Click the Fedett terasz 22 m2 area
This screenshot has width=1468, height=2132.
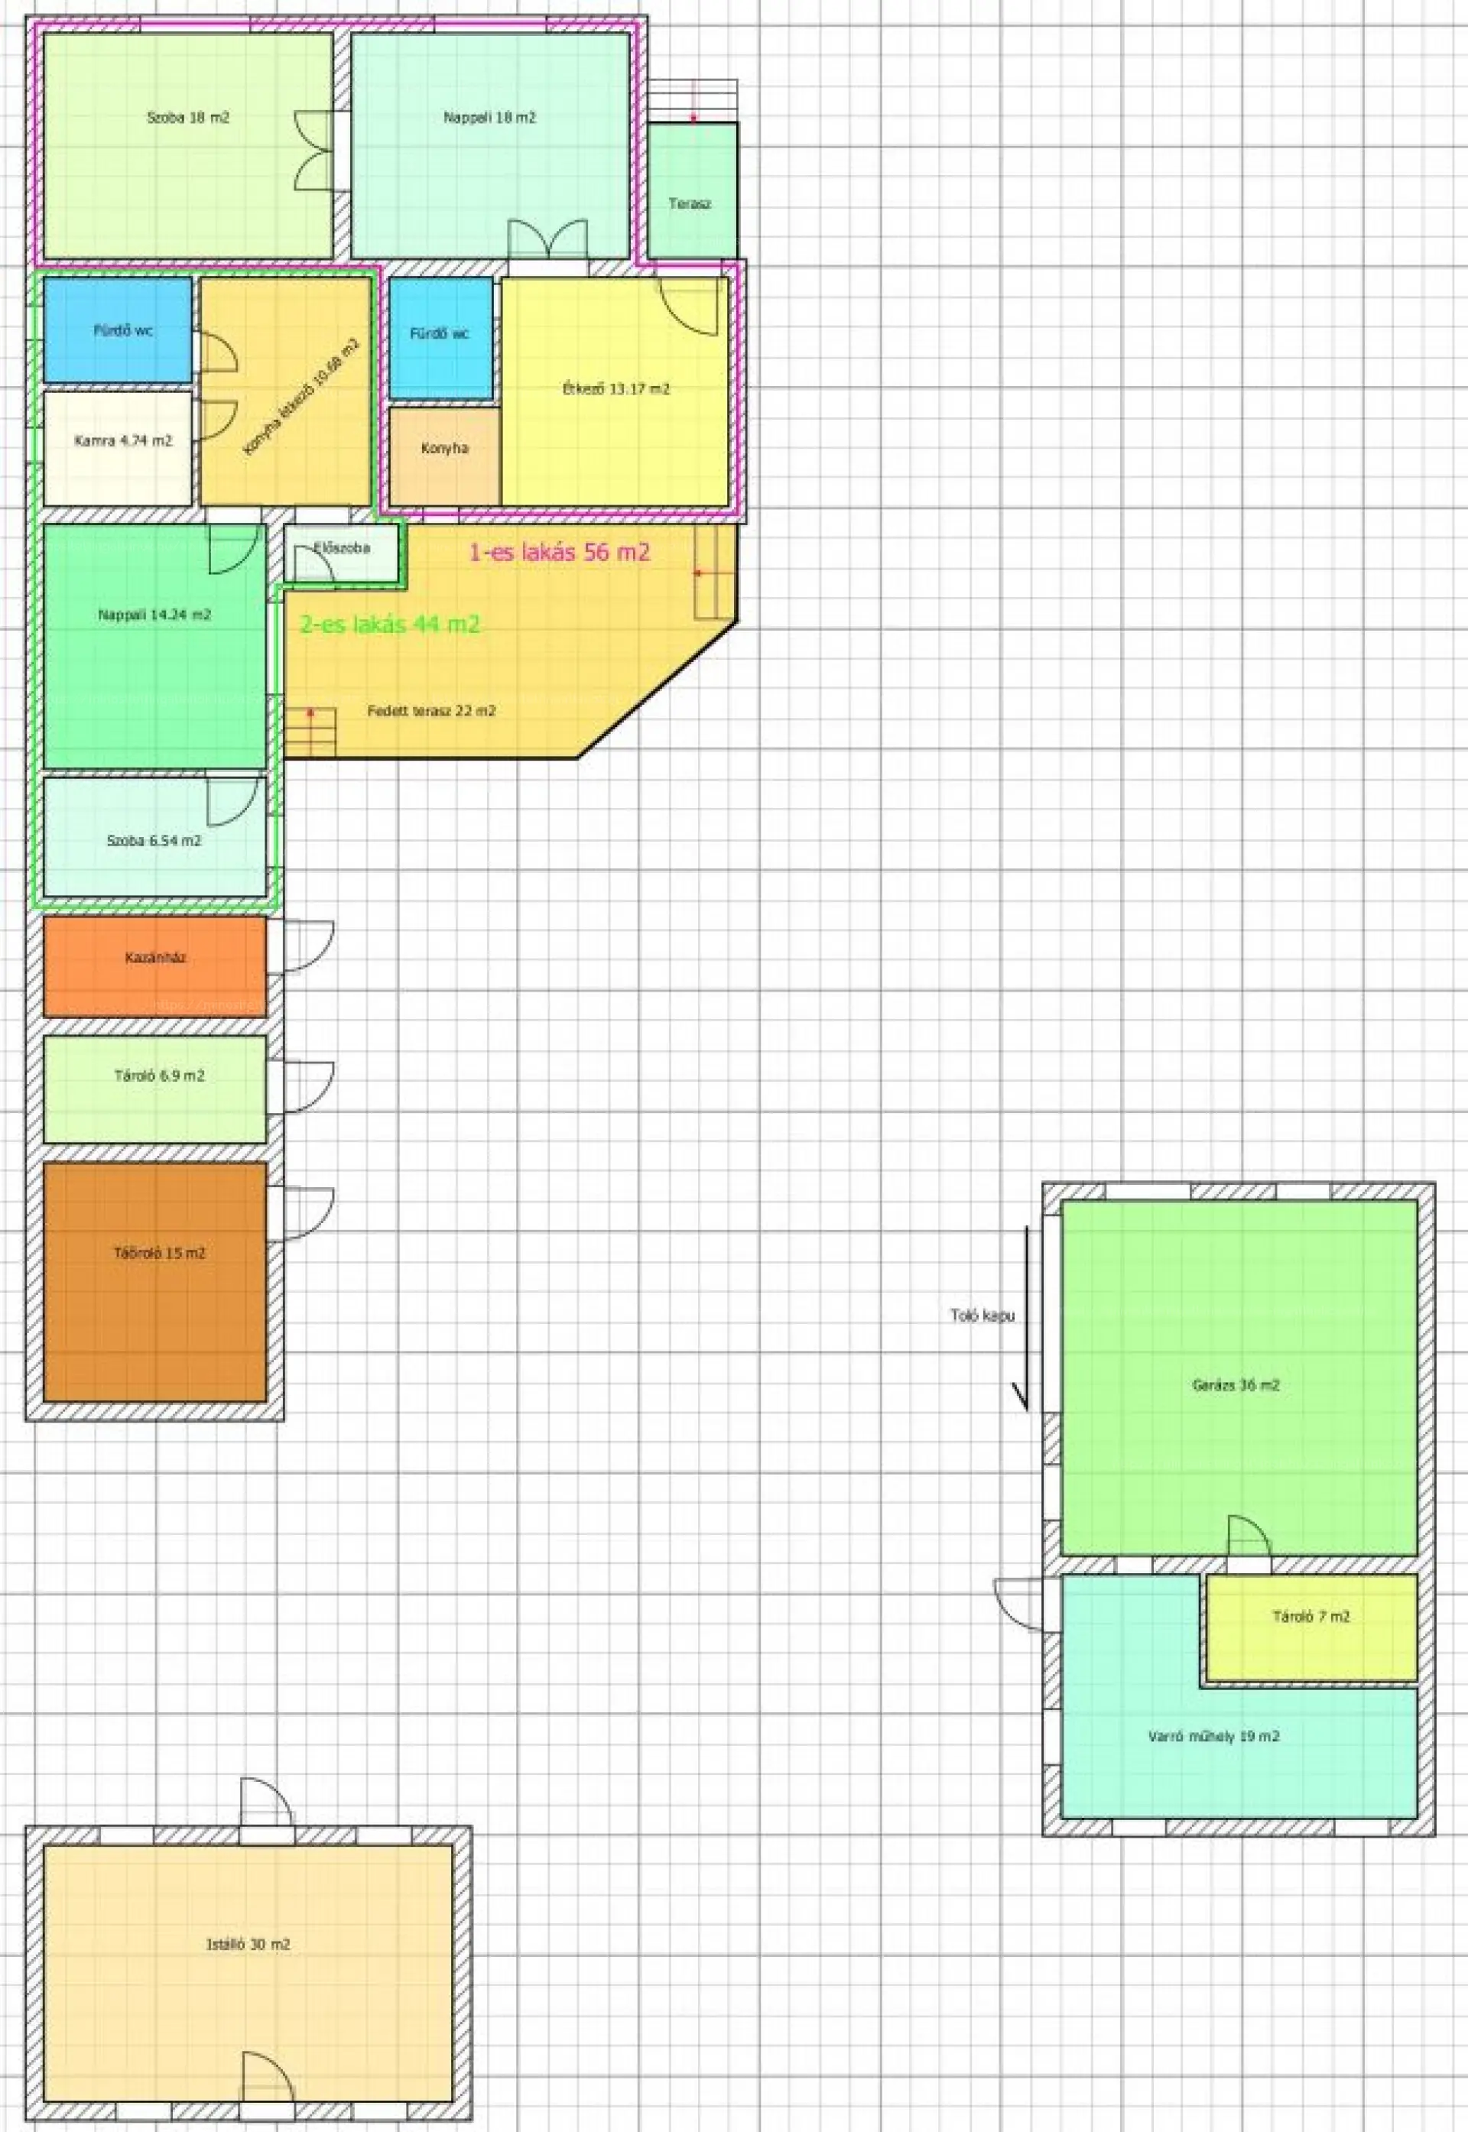click(432, 711)
